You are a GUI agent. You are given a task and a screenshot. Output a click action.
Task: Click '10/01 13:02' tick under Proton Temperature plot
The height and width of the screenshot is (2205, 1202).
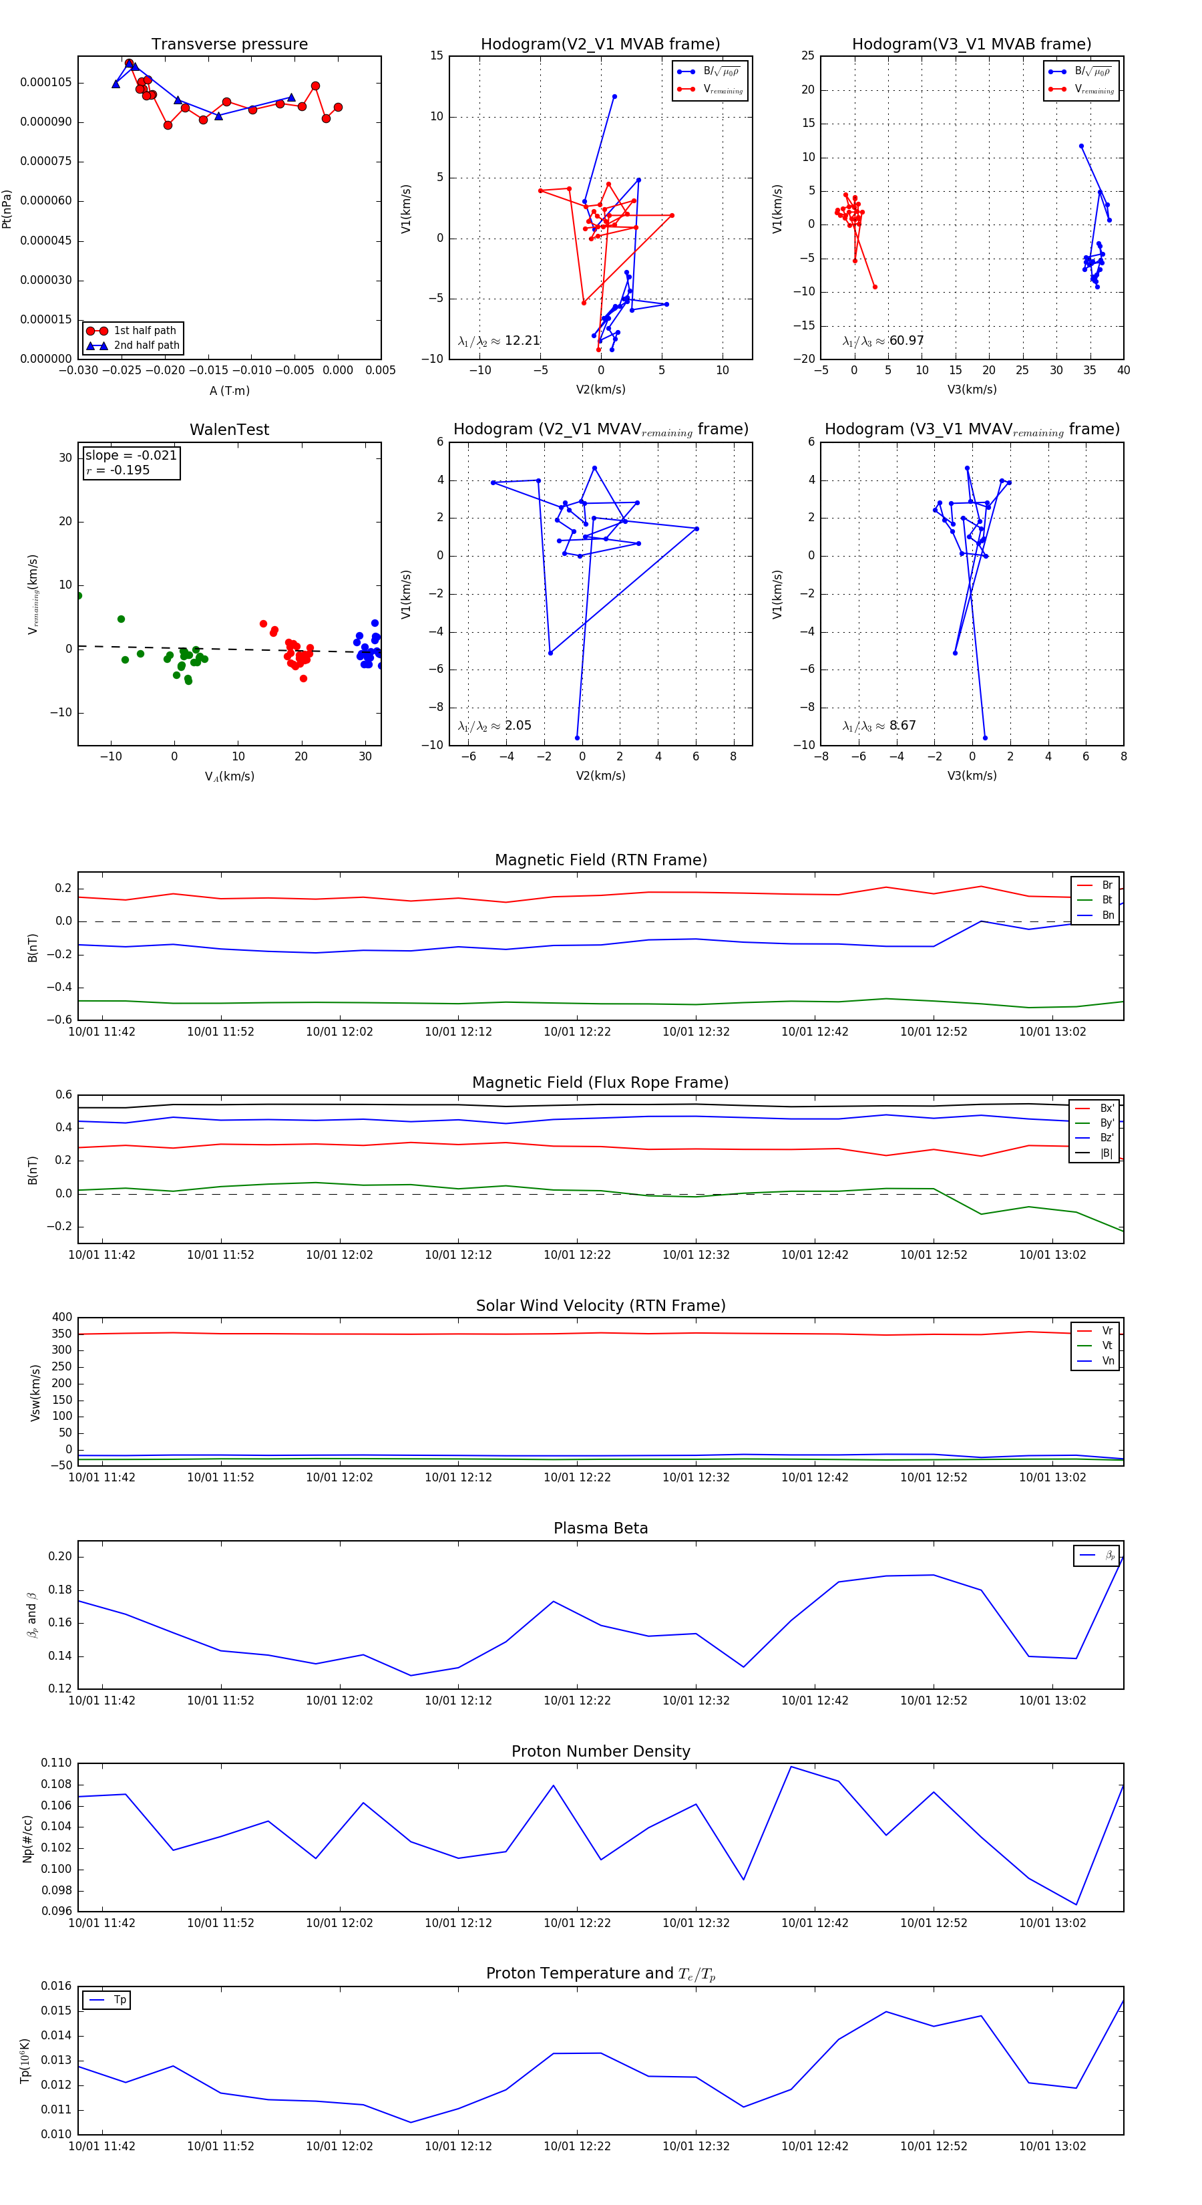(1052, 2146)
